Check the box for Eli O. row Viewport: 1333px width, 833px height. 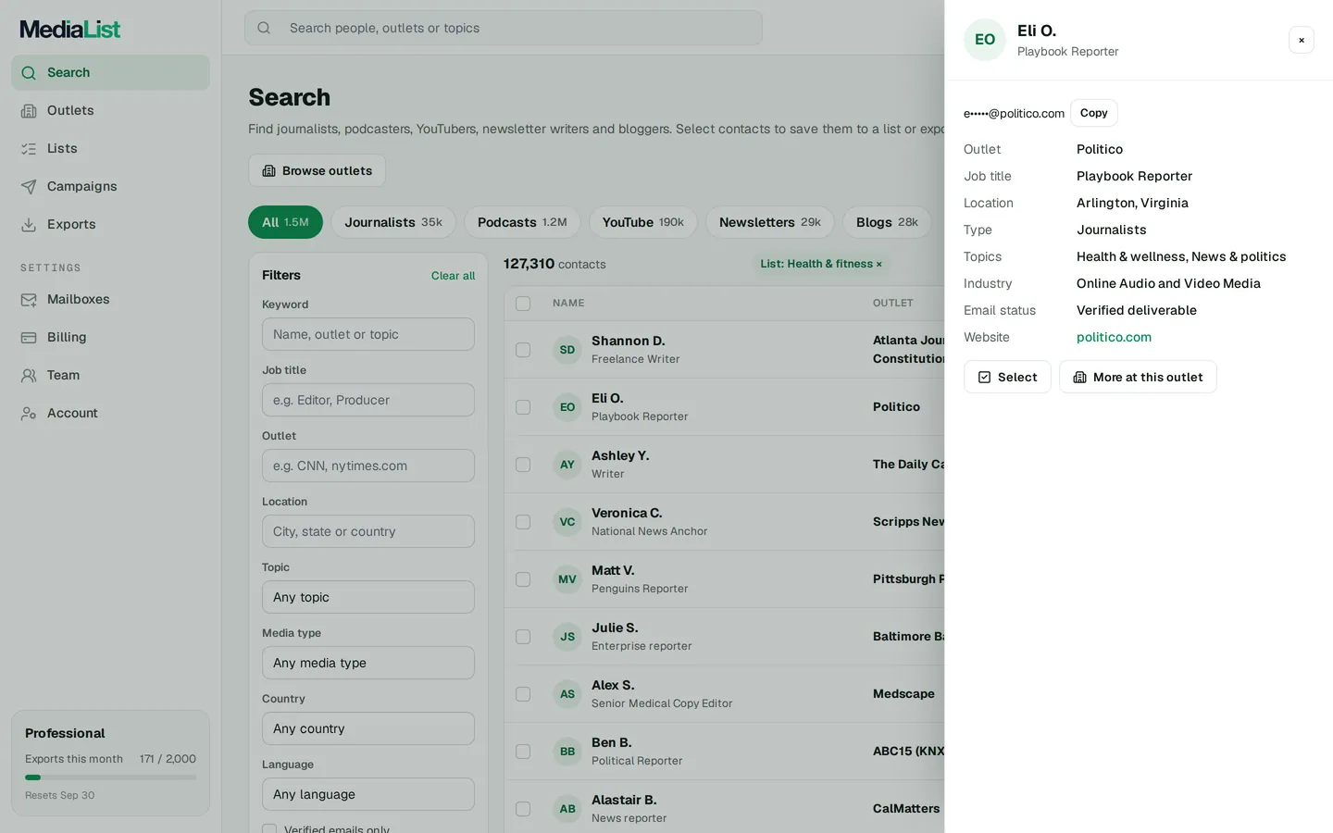pyautogui.click(x=523, y=407)
